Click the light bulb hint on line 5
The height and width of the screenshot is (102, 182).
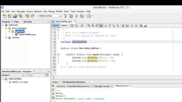[x=55, y=42]
